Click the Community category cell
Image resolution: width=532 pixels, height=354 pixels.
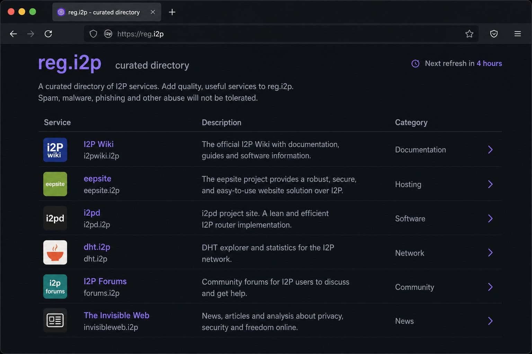[415, 287]
